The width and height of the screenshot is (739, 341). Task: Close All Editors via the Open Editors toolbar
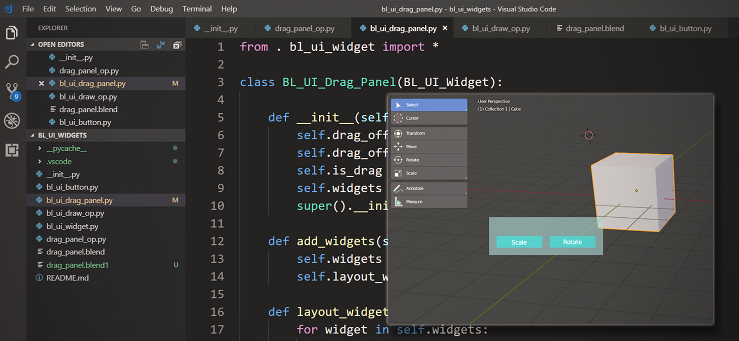pos(177,45)
